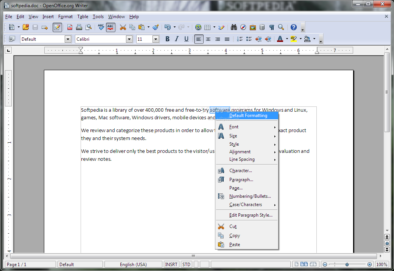394x271 pixels.
Task: Open the Paste options dropdown arrow
Action: pyautogui.click(x=148, y=27)
